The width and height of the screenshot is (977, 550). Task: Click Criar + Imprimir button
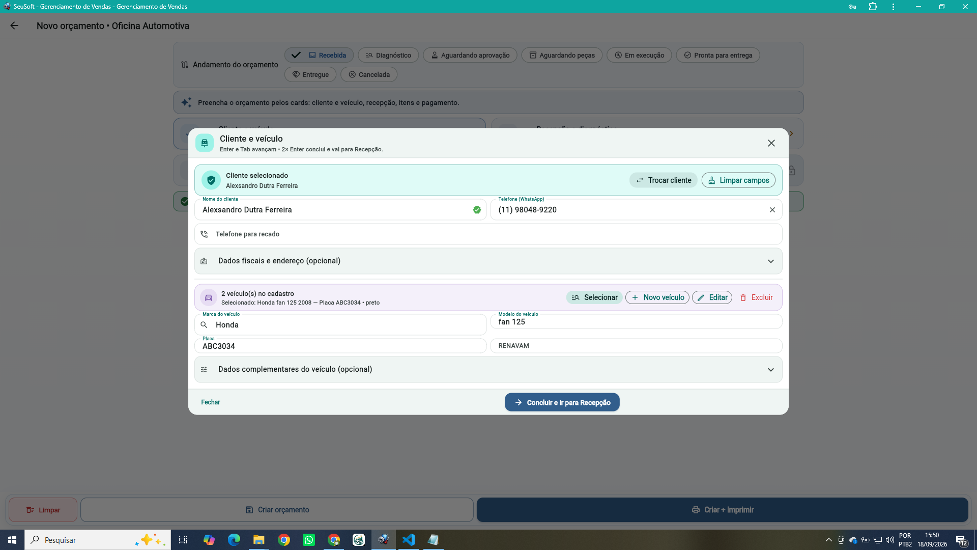723,510
